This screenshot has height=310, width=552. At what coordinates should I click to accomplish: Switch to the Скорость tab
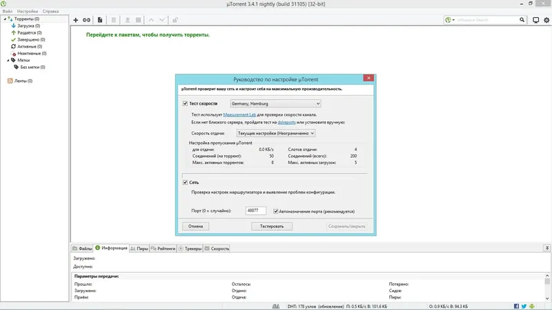(x=217, y=249)
